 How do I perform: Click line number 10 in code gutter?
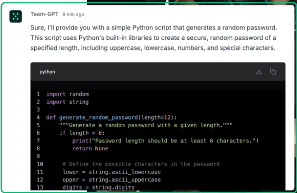[x=40, y=164]
